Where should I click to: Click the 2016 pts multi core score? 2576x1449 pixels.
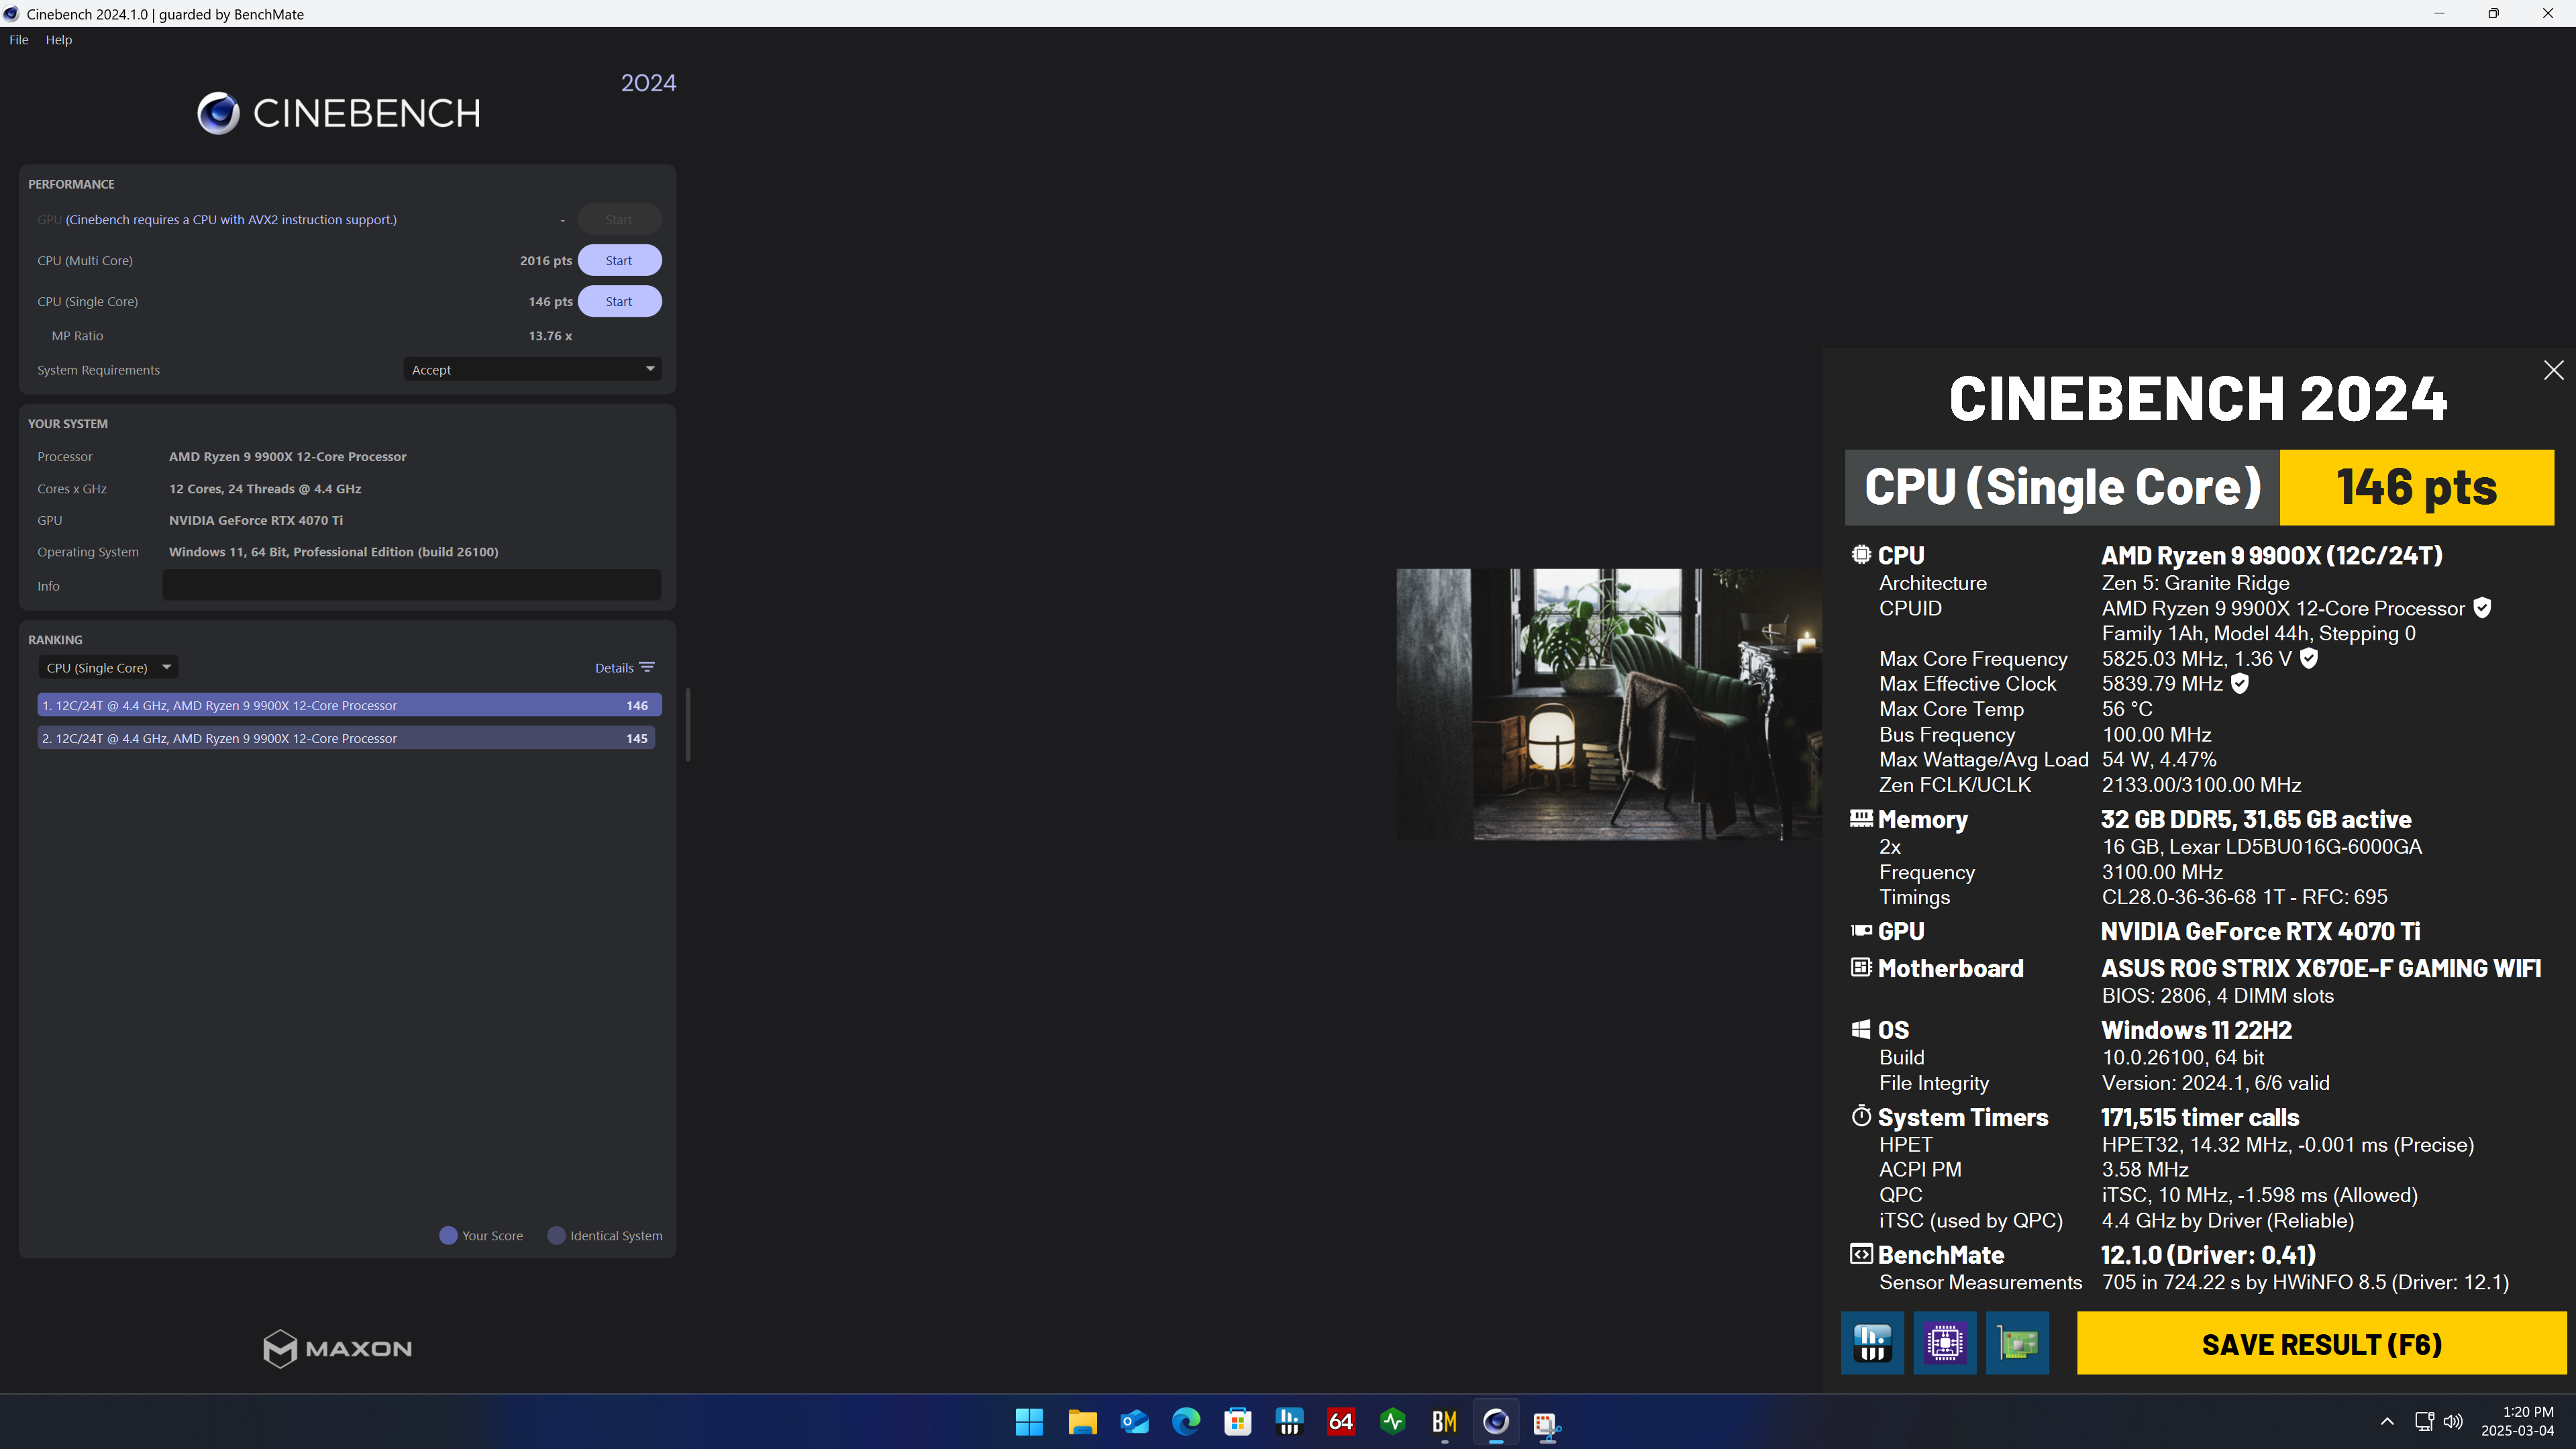[x=546, y=260]
